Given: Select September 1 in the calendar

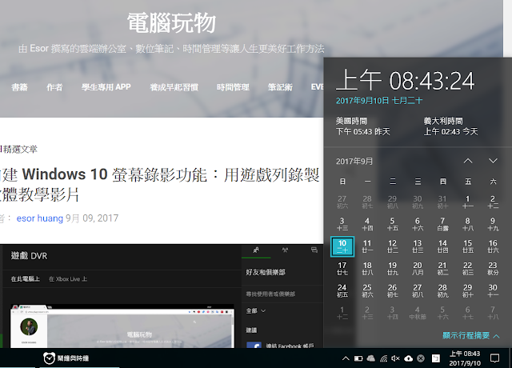Looking at the screenshot, I should coord(467,202).
